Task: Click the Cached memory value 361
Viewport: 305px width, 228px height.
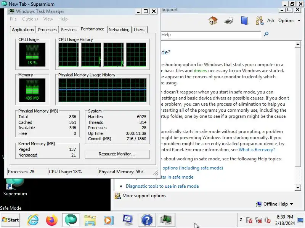Action: [72, 122]
